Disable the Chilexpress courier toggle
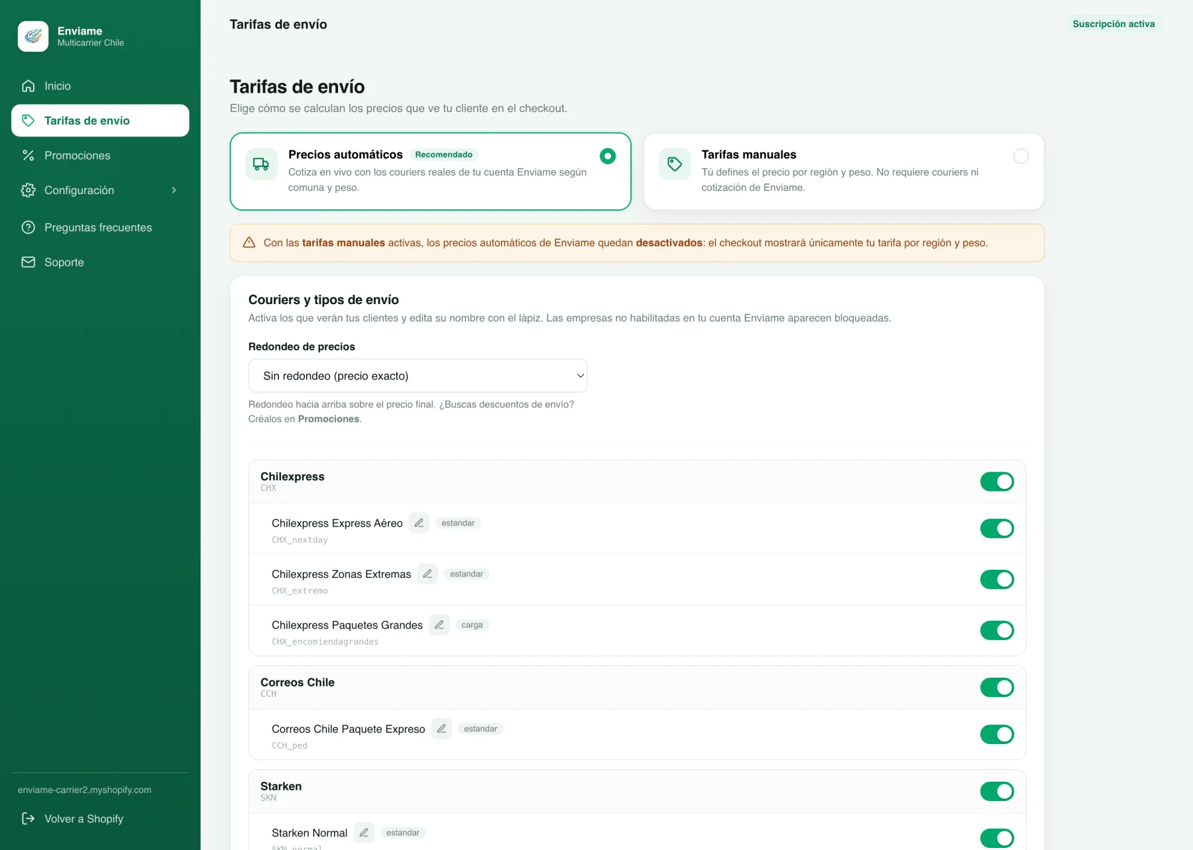Image resolution: width=1193 pixels, height=850 pixels. coord(997,482)
